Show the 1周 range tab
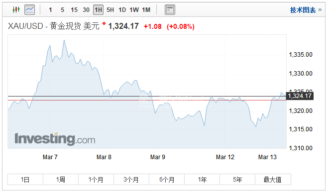Viewport: 327px width, 192px height. coord(61,179)
